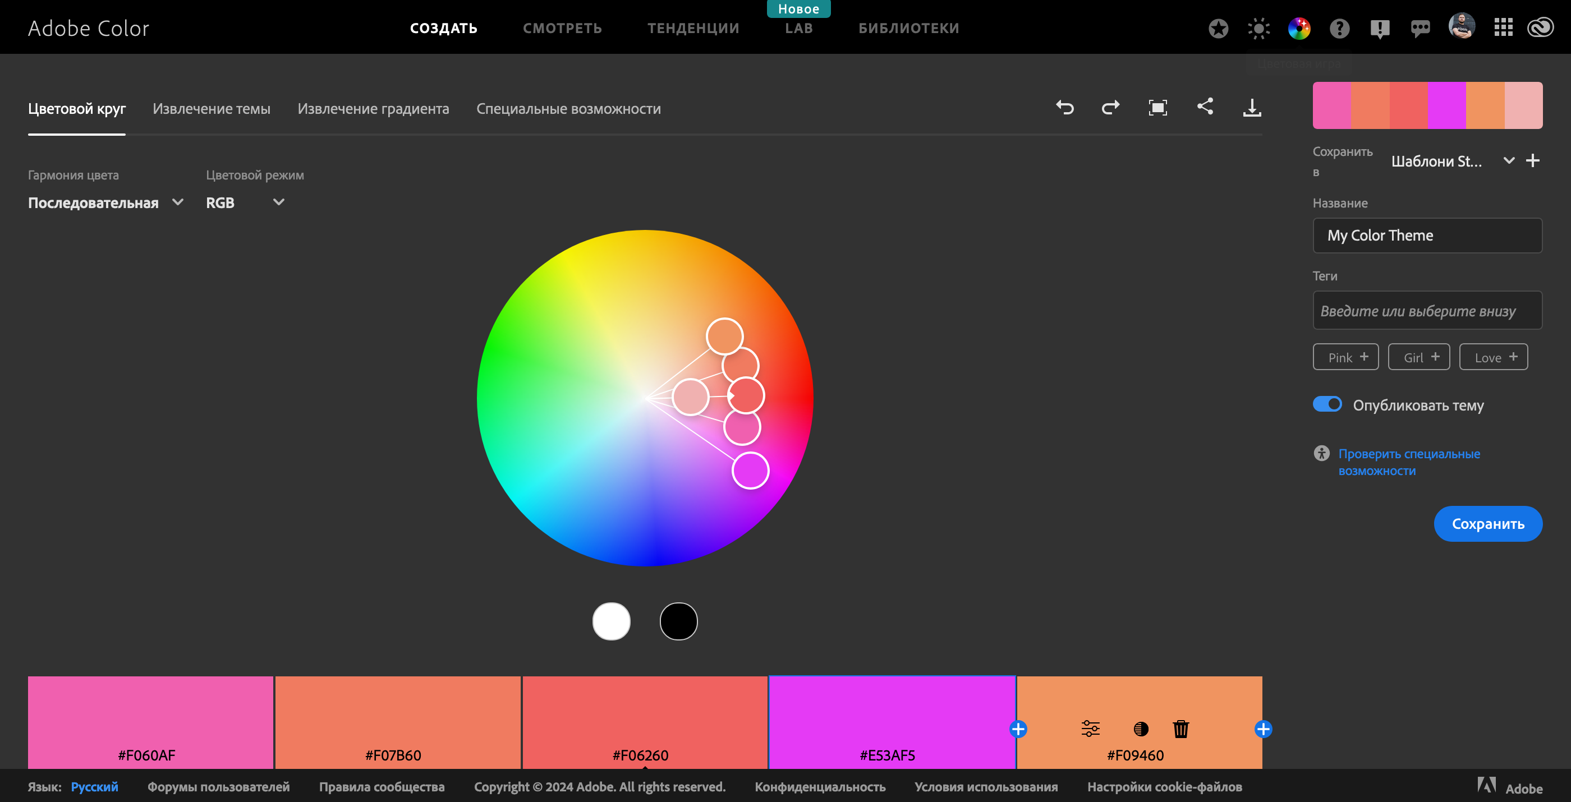The height and width of the screenshot is (802, 1571).
Task: Click the undo arrow icon
Action: tap(1064, 107)
